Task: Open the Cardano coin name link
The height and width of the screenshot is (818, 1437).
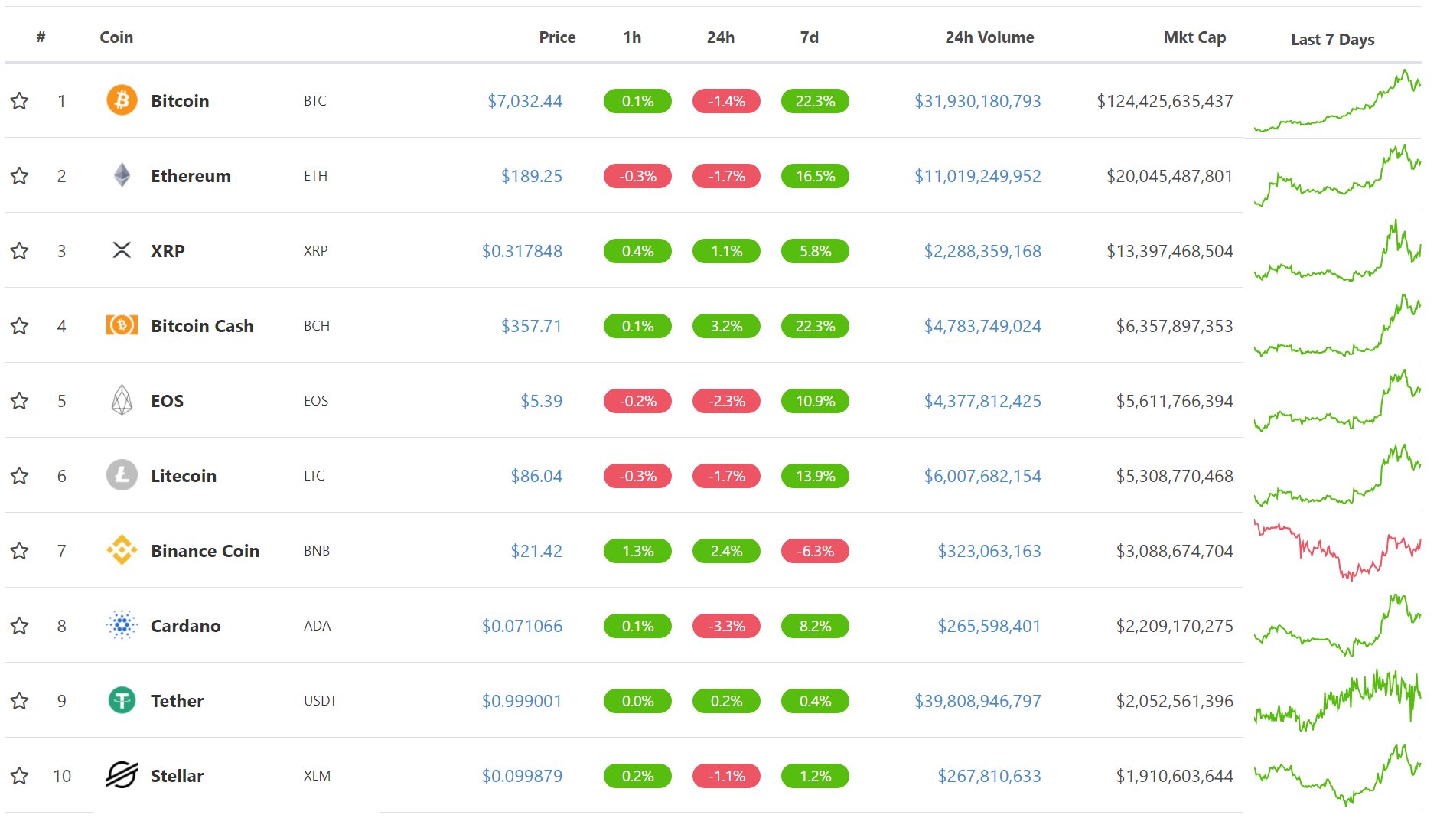Action: pos(185,626)
